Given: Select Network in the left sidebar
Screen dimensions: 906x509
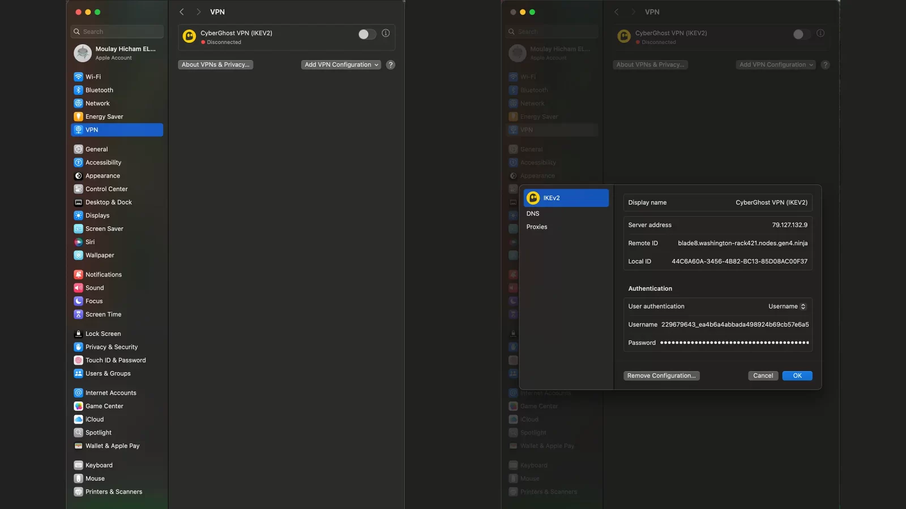Looking at the screenshot, I should 117,103.
